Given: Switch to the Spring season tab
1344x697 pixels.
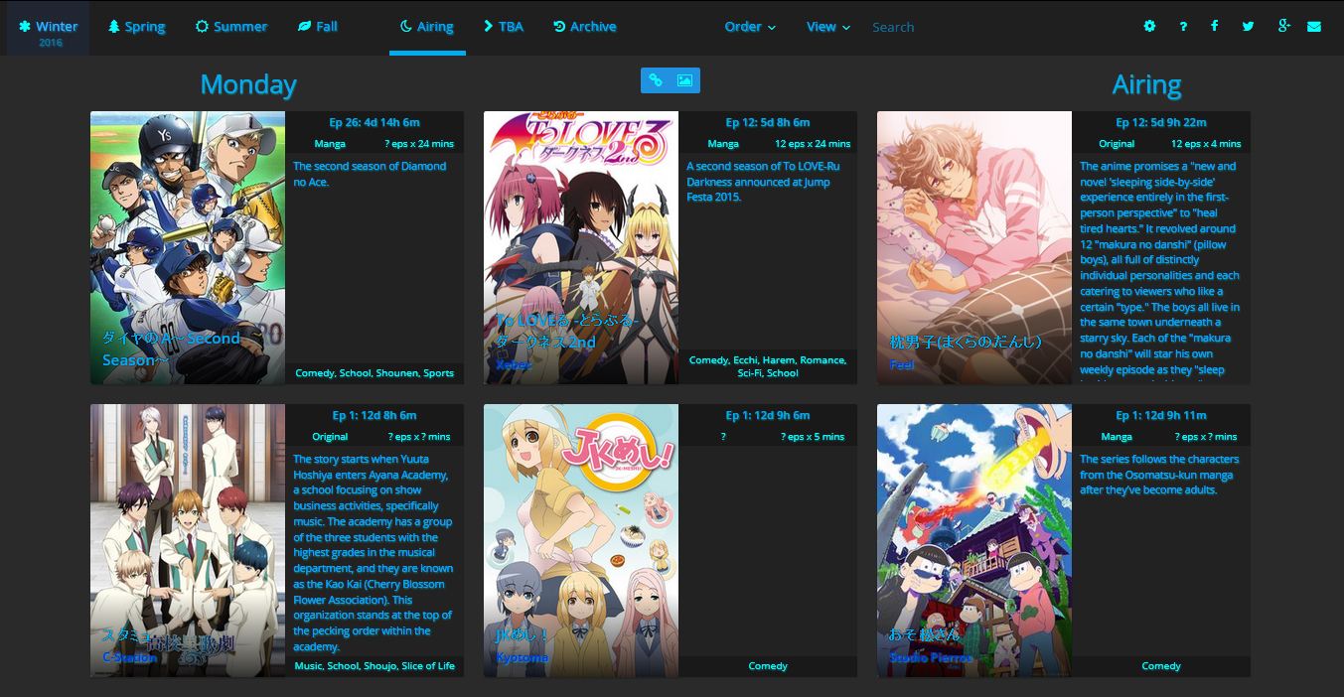Looking at the screenshot, I should point(137,27).
